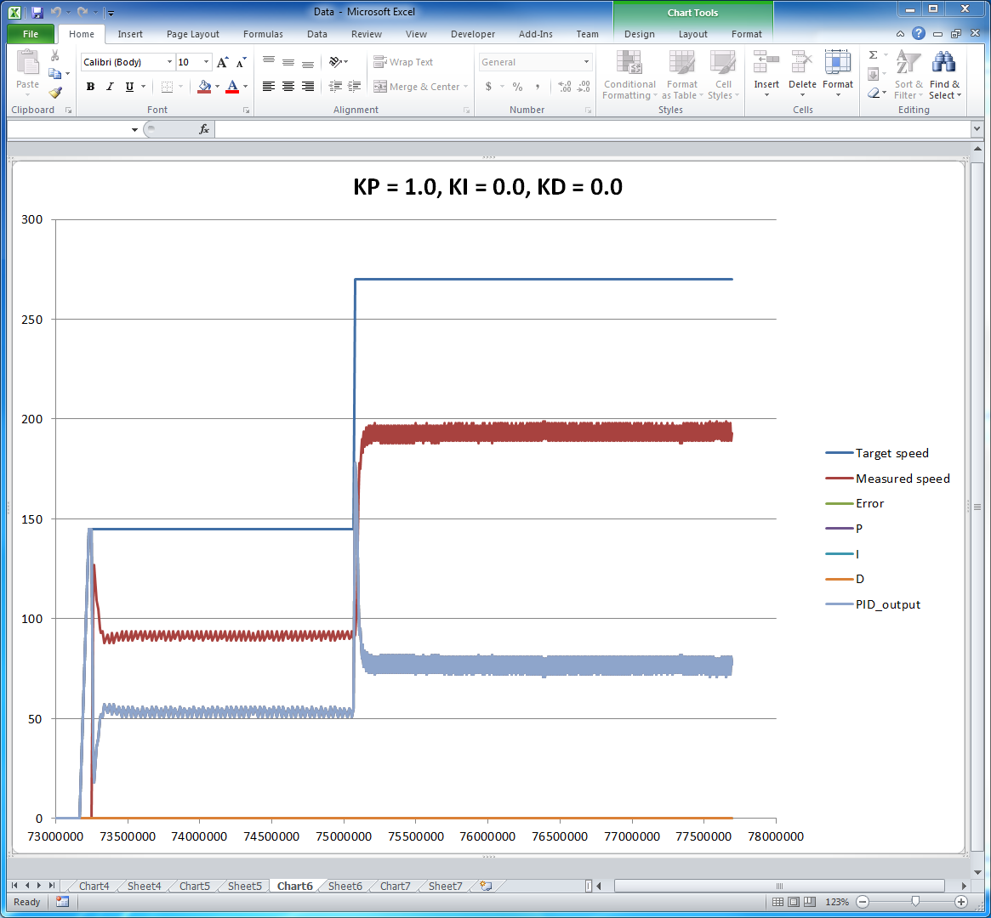Click the Grow Font icon

point(223,62)
